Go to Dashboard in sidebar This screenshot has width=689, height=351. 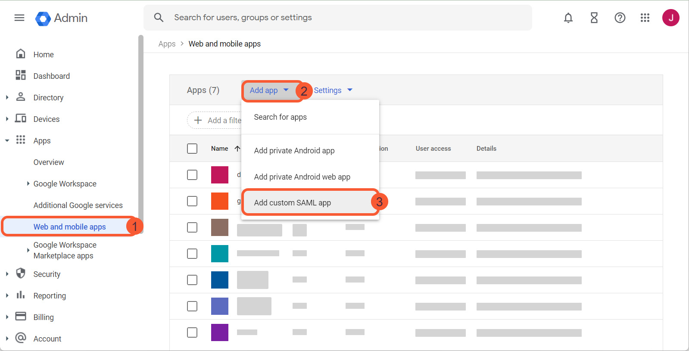tap(52, 76)
